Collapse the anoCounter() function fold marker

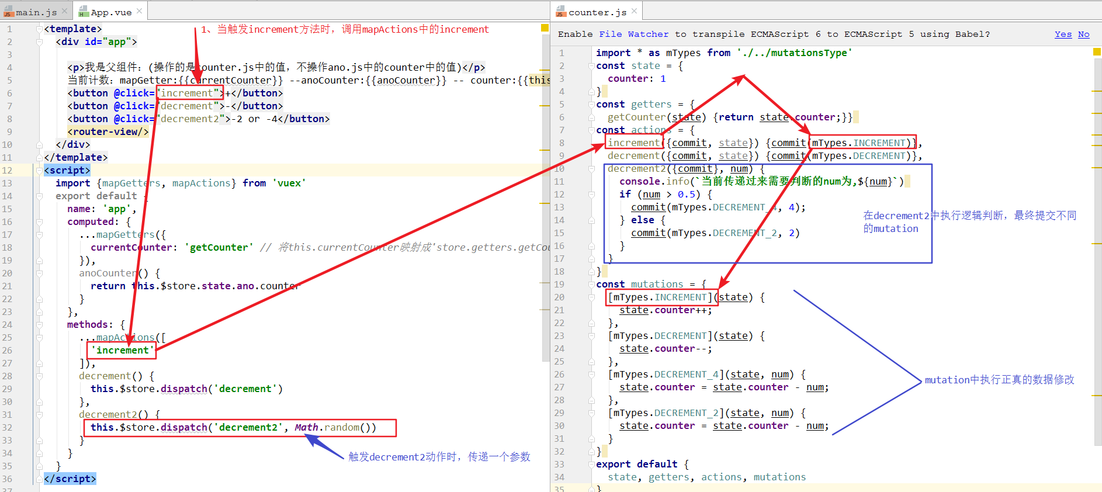tap(39, 273)
